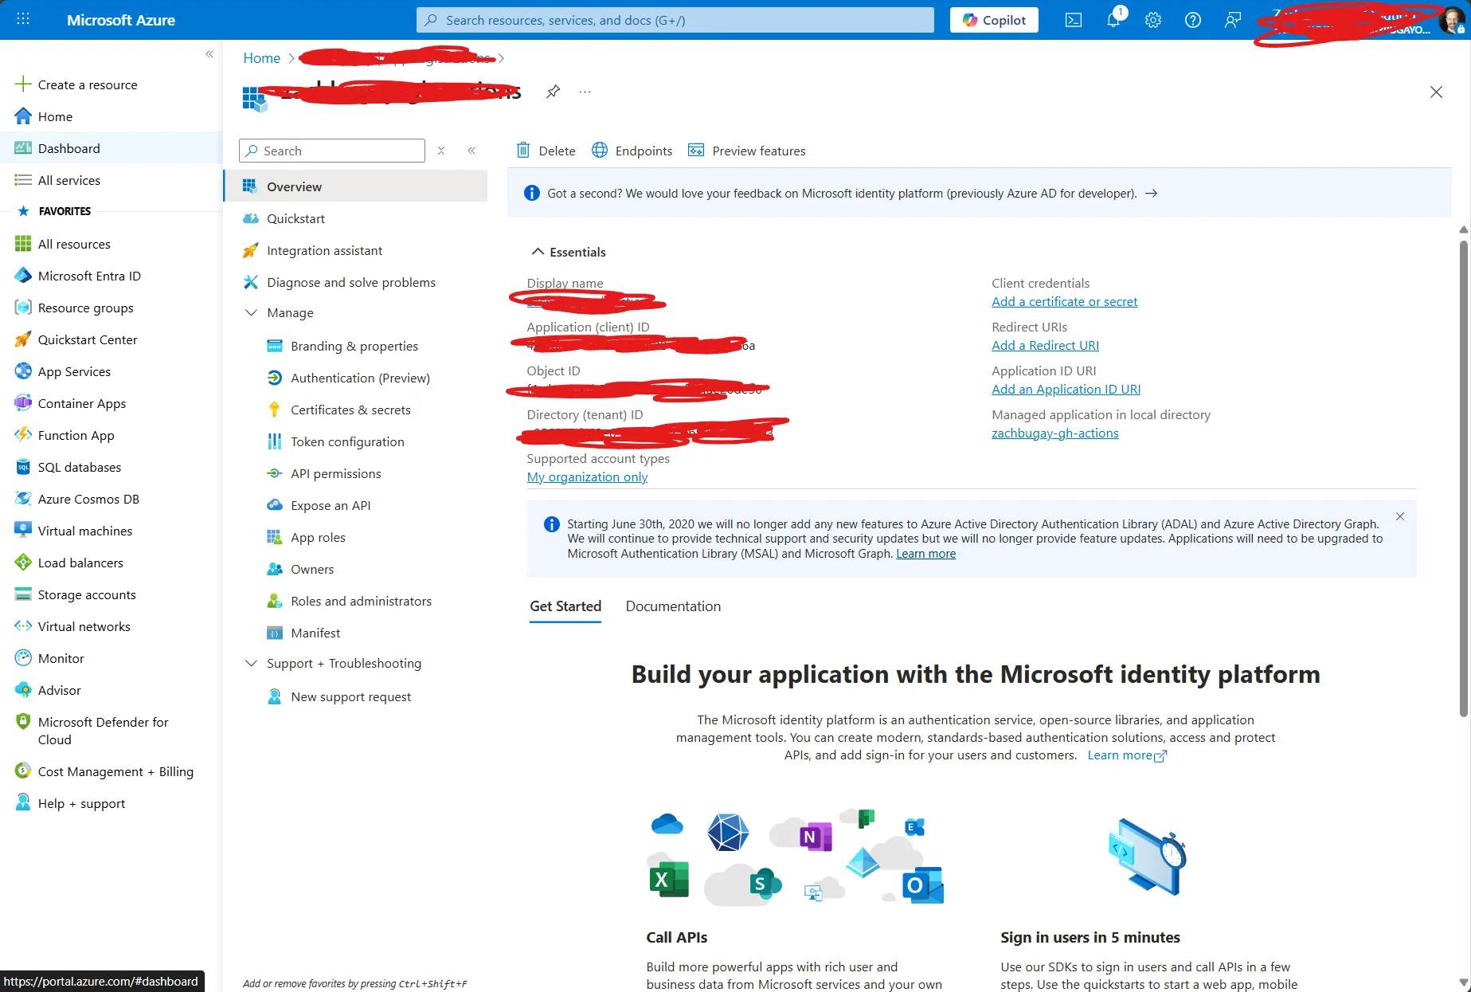Open the help question mark menu

tap(1192, 20)
